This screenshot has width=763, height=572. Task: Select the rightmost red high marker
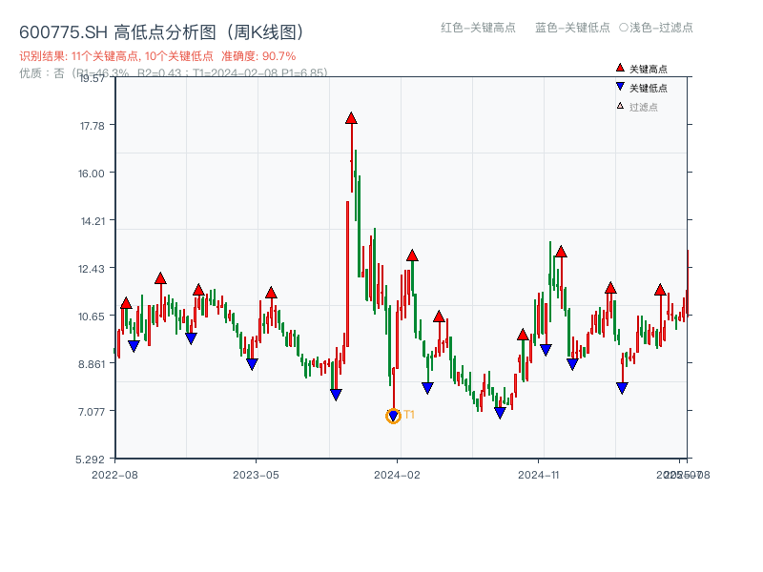point(660,290)
